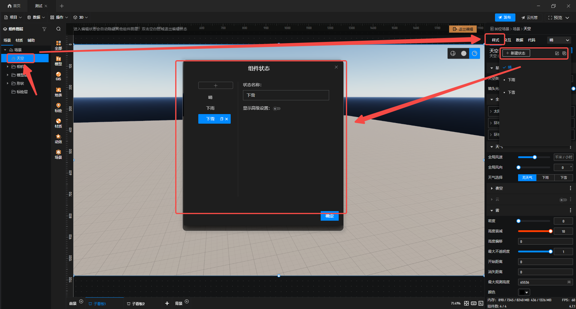Switch to the 数据 properties tab

(x=519, y=40)
